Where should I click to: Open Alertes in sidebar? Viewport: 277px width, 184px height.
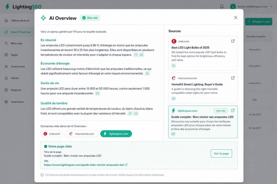tap(17, 78)
